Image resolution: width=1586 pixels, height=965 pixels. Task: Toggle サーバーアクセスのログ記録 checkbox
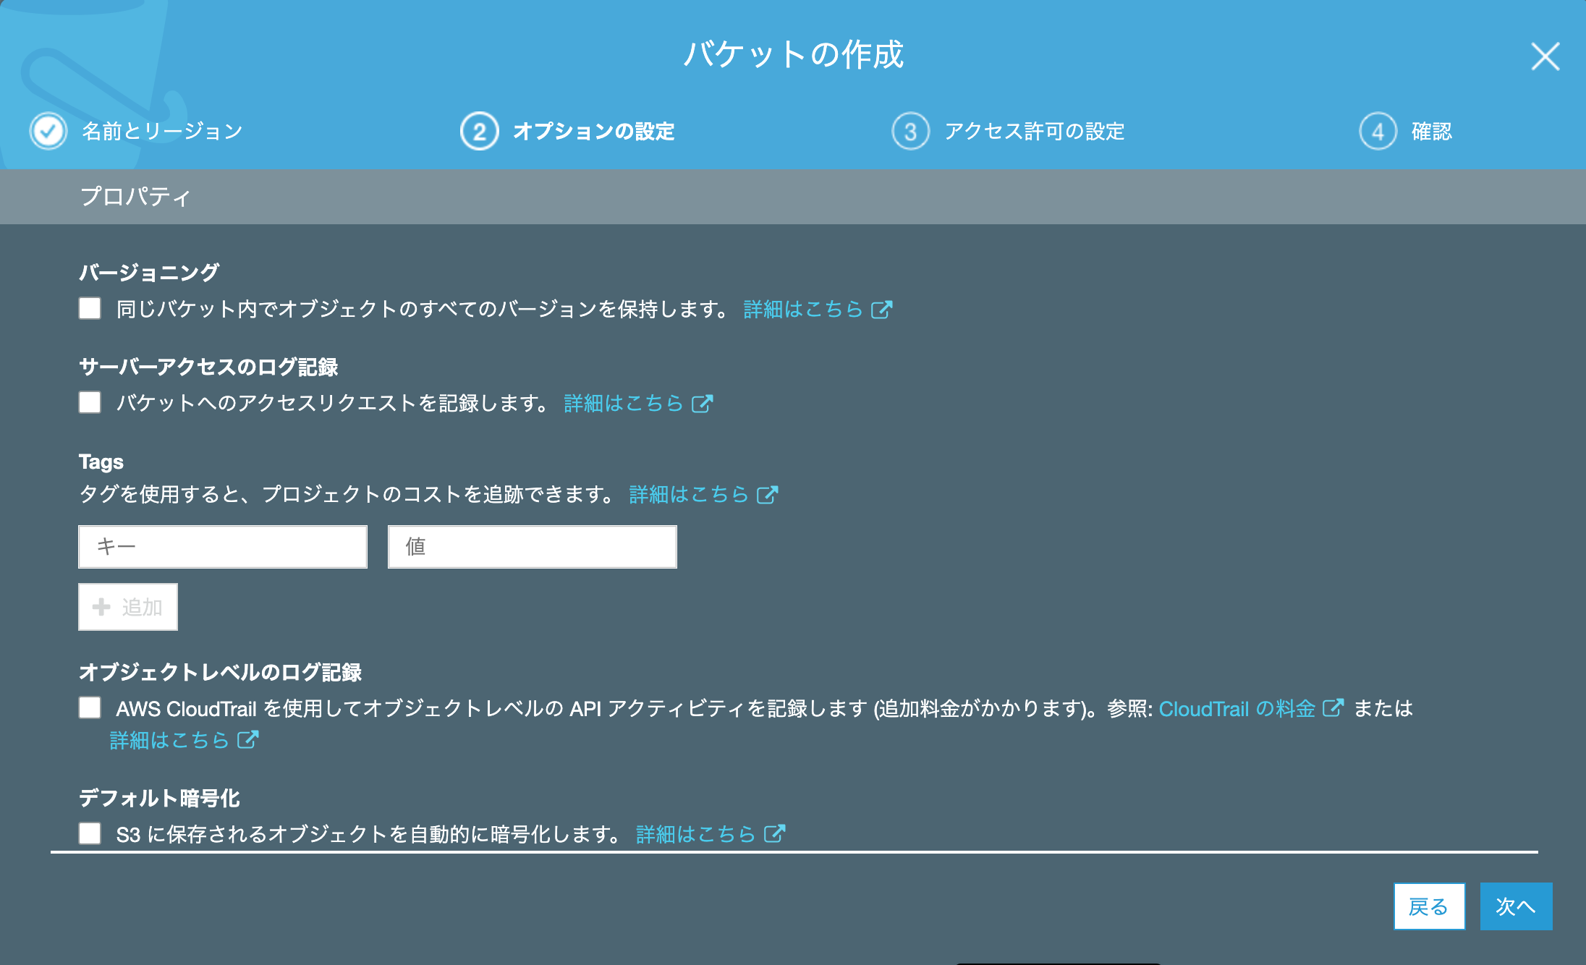click(90, 401)
